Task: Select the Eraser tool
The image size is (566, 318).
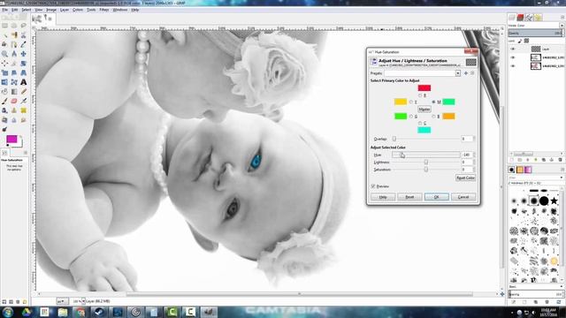Action: pyautogui.click(x=14, y=101)
